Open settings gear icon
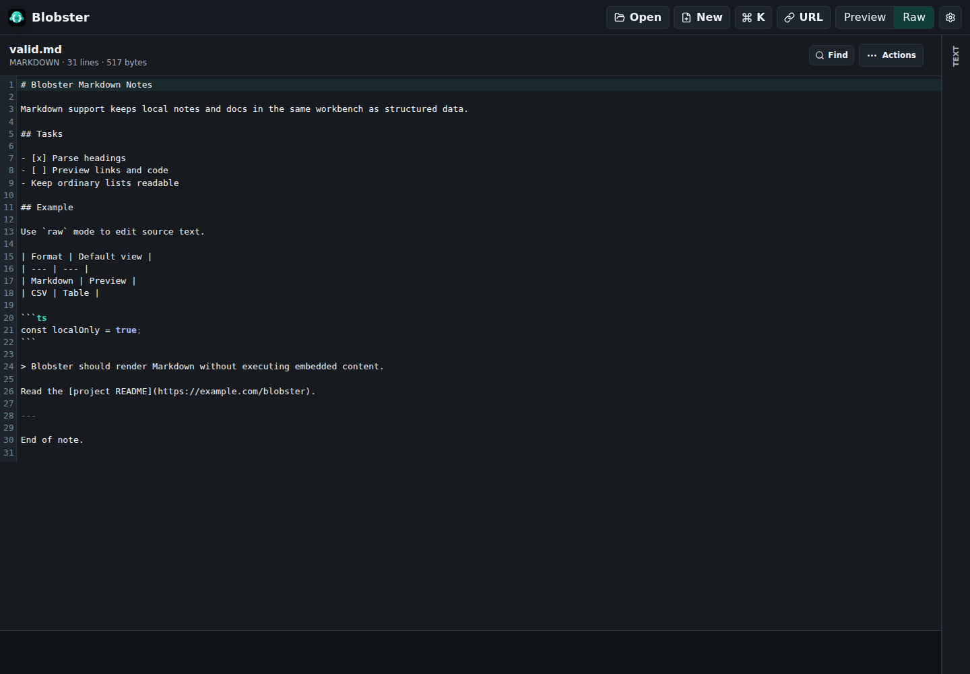This screenshot has height=674, width=970. click(x=950, y=18)
